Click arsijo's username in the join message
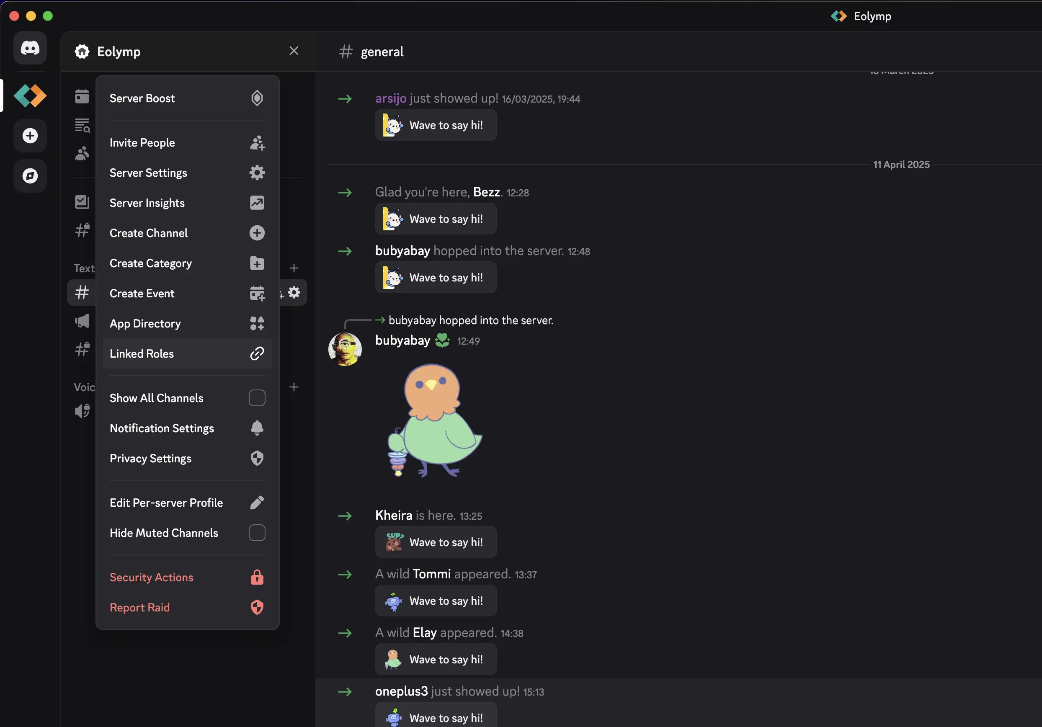 click(390, 98)
